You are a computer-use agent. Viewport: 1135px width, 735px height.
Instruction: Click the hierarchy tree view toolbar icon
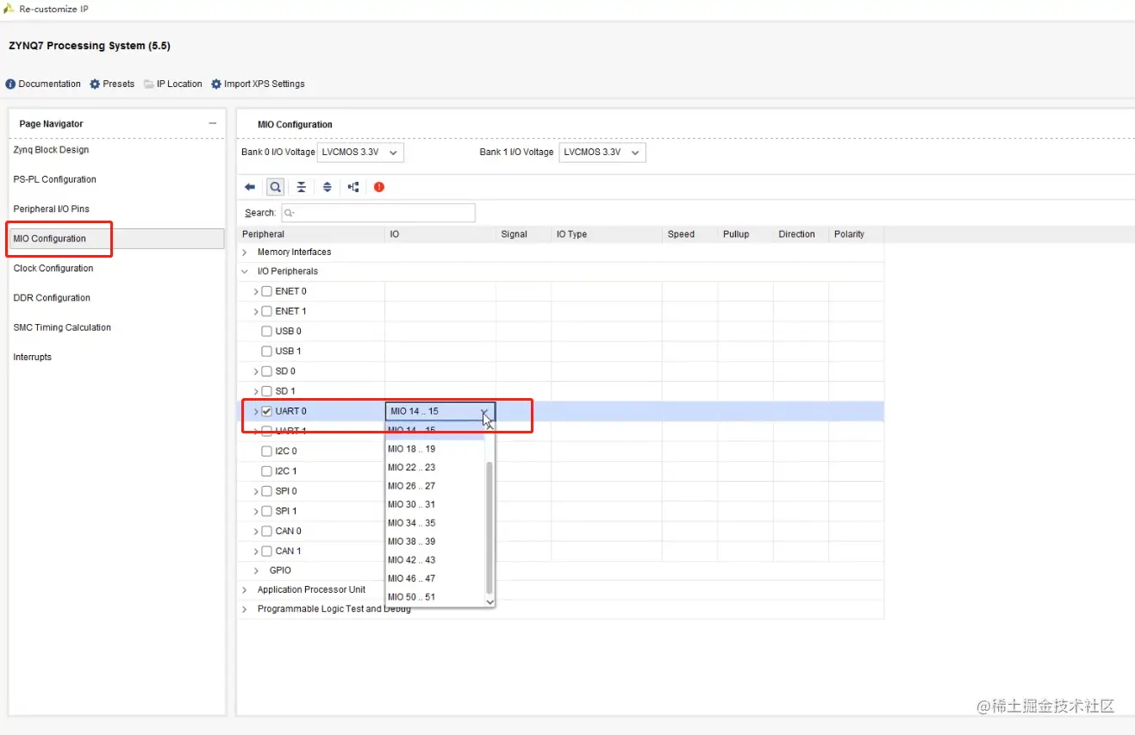353,187
